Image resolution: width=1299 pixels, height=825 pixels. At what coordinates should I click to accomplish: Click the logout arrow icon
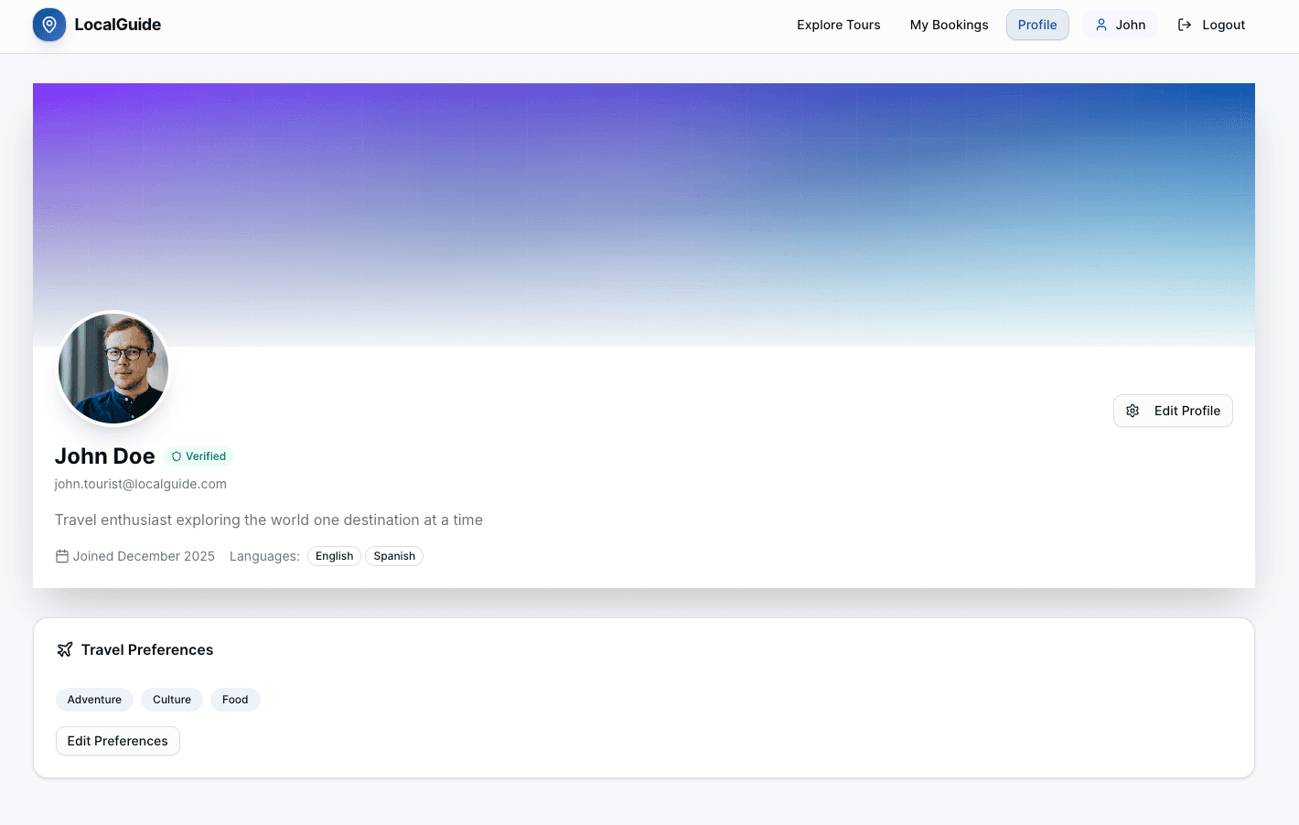point(1185,25)
